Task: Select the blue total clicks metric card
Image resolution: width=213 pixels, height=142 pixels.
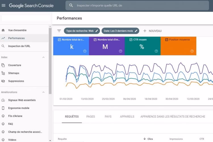Action: (71, 46)
